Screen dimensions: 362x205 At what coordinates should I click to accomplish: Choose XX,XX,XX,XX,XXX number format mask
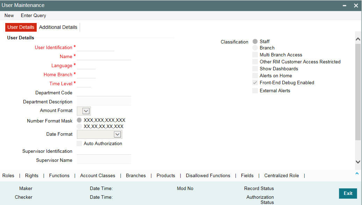(x=79, y=126)
